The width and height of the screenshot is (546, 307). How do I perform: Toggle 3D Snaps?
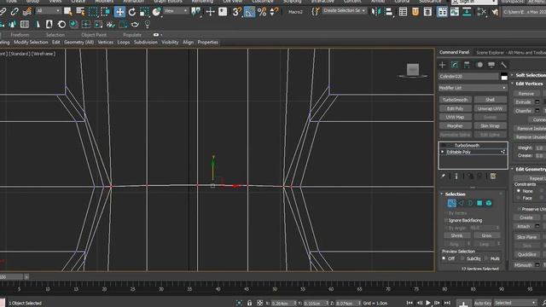pos(237,12)
